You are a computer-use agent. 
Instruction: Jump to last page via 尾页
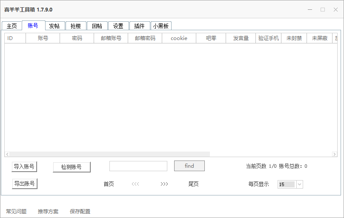194,184
